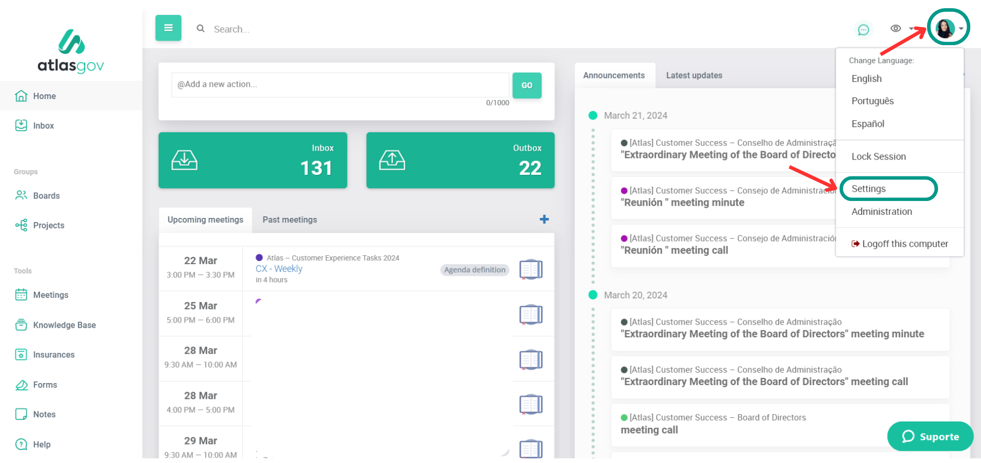
Task: Choose Settings from the user menu
Action: click(x=869, y=189)
